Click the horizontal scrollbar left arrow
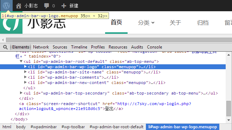This screenshot has height=130, width=232. [x=3, y=40]
